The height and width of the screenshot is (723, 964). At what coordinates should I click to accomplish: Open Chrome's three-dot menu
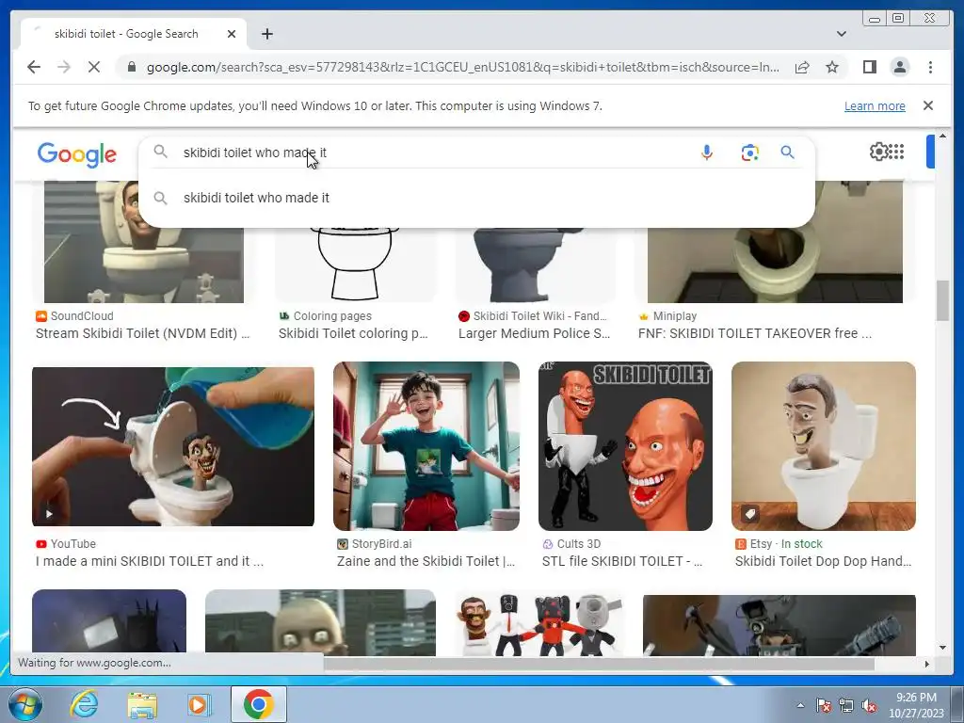click(930, 67)
